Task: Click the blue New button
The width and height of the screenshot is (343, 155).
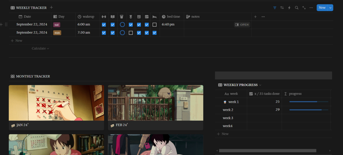Action: pos(322,7)
